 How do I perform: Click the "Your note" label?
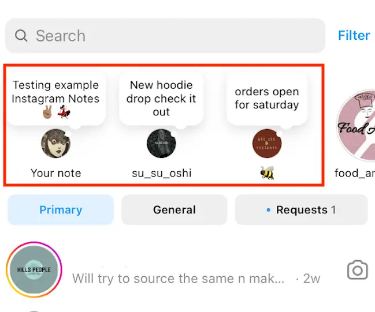[x=56, y=173]
